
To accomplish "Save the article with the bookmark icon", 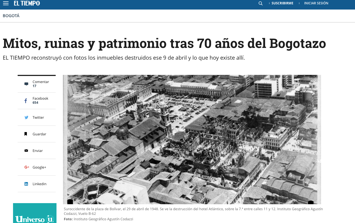I will [x=26, y=134].
